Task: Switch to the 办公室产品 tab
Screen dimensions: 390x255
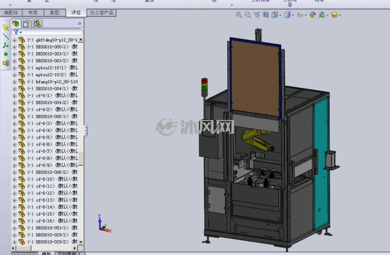Action: click(101, 13)
